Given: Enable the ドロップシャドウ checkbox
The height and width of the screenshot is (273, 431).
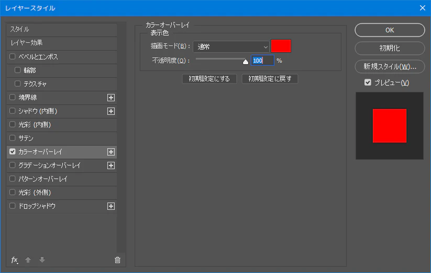Looking at the screenshot, I should click(x=13, y=206).
